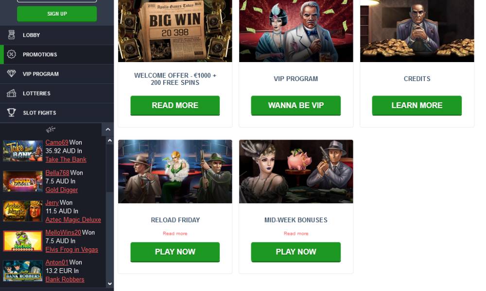This screenshot has height=291, width=486.
Task: Open the Take The Bank game link
Action: click(x=66, y=160)
